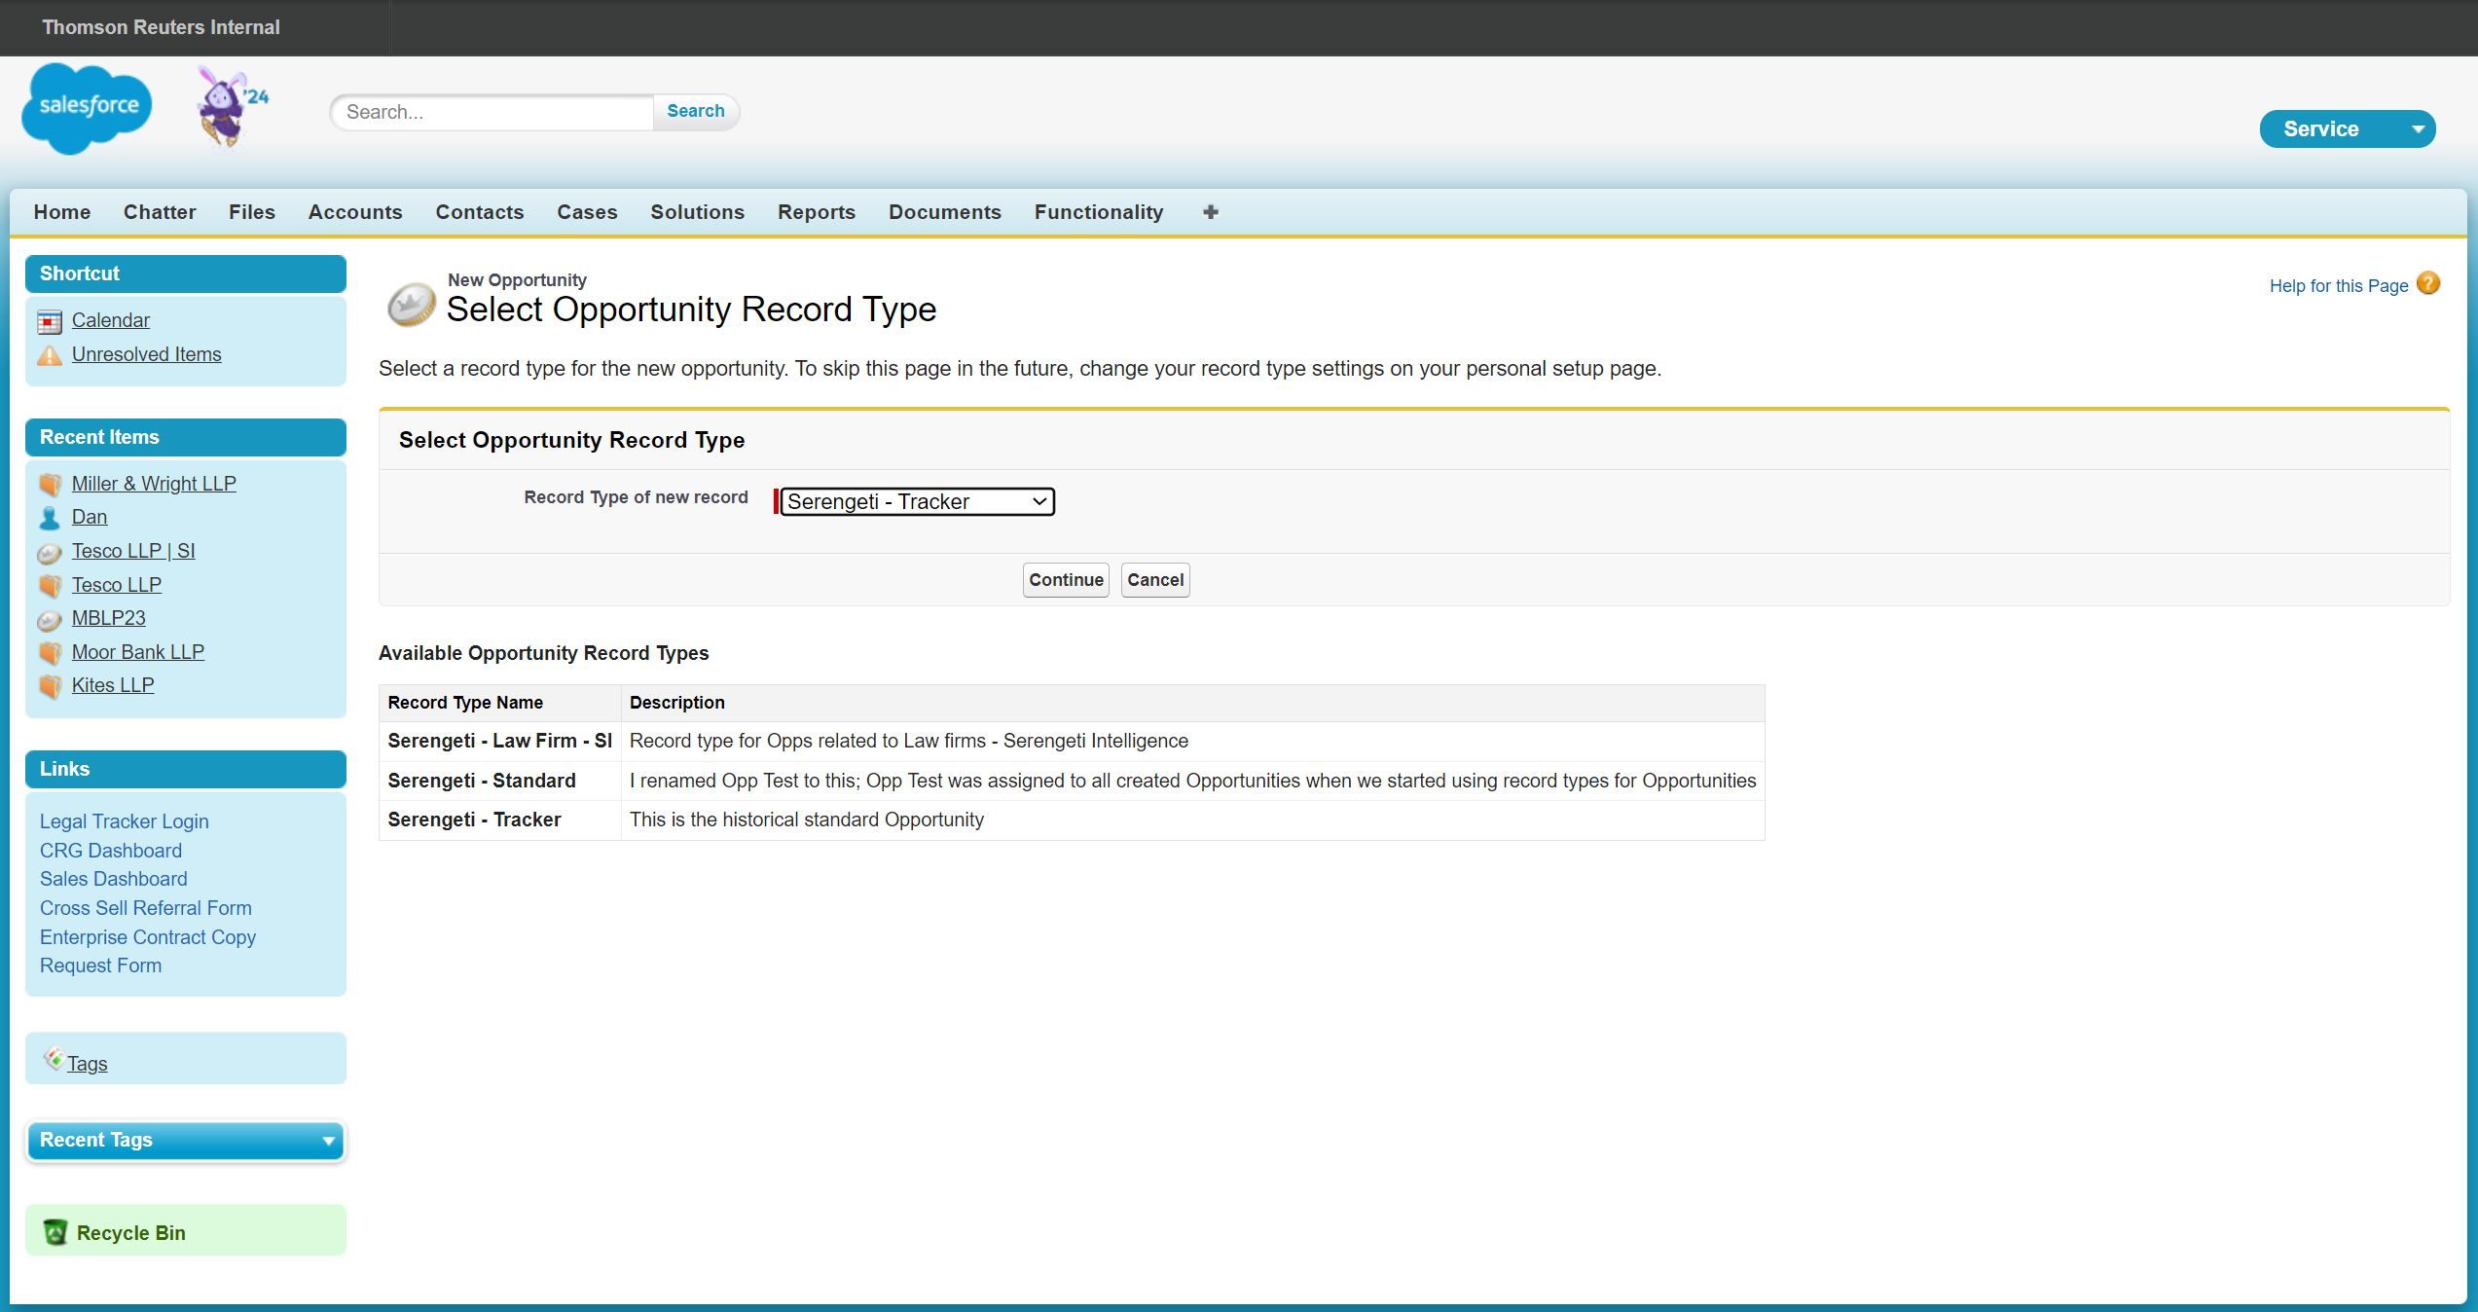Click the orange help question mark icon
The image size is (2478, 1312).
(2428, 283)
